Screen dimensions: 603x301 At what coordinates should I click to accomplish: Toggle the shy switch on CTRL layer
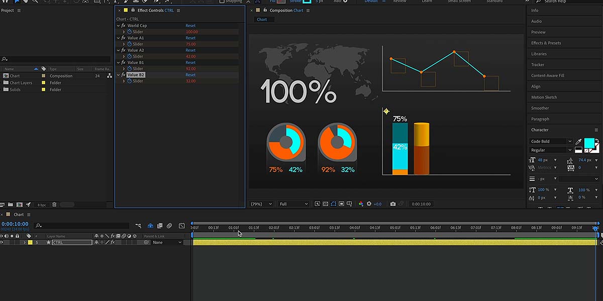point(96,242)
